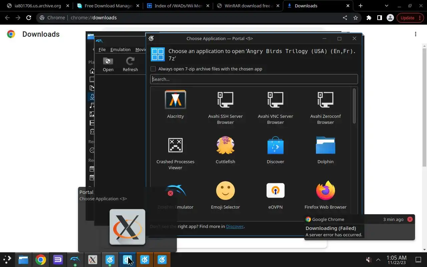Click the Discover link in the dialog

coord(235,226)
